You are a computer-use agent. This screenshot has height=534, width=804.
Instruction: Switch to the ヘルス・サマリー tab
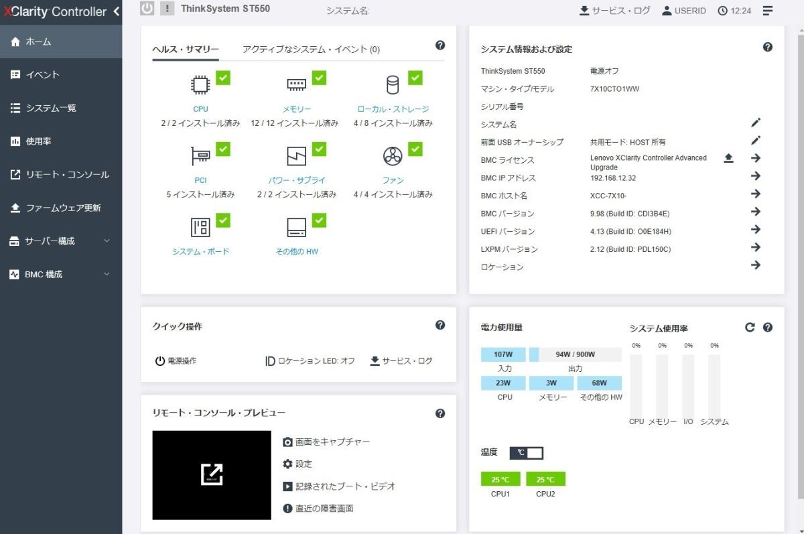tap(186, 50)
